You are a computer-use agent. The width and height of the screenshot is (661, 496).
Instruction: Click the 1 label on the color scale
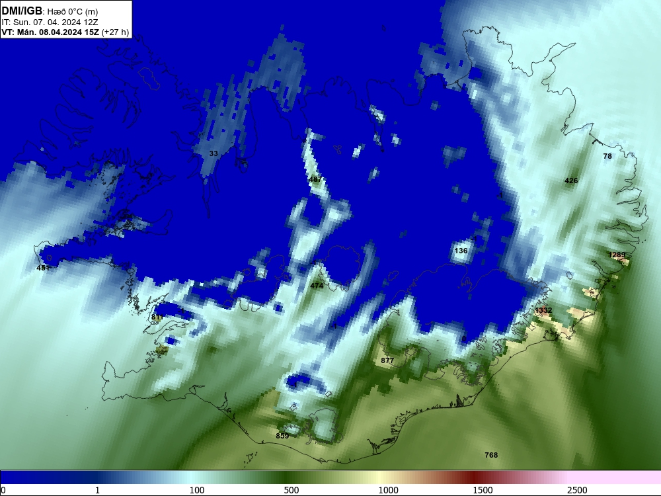point(97,490)
